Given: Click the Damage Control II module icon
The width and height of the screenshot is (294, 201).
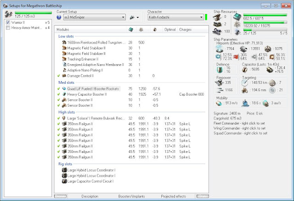Looking at the screenshot, I should point(64,76).
